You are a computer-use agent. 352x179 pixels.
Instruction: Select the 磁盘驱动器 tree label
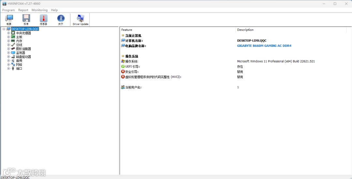click(x=23, y=57)
